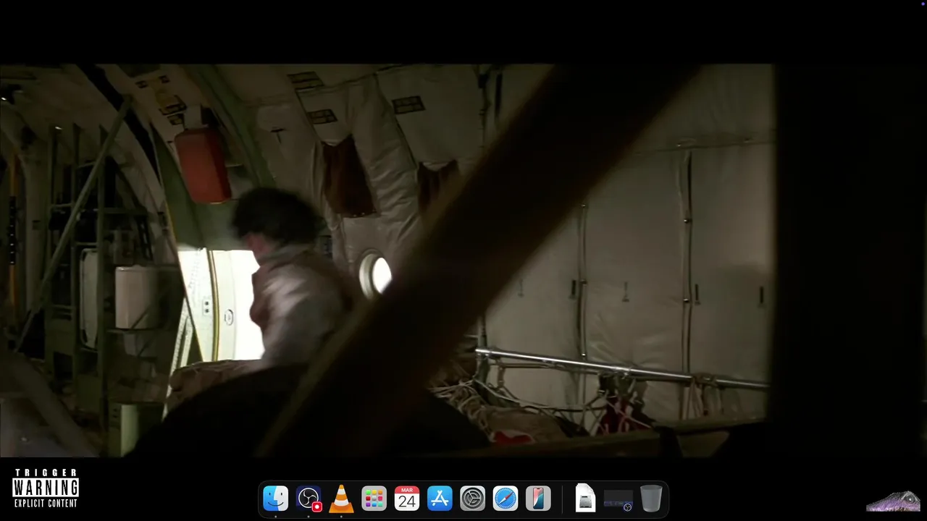
Task: Open the Trash in the dock
Action: tap(651, 499)
